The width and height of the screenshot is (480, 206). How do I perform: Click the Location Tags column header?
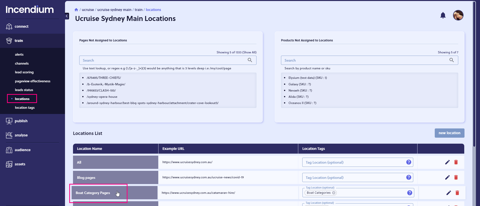pyautogui.click(x=358, y=149)
